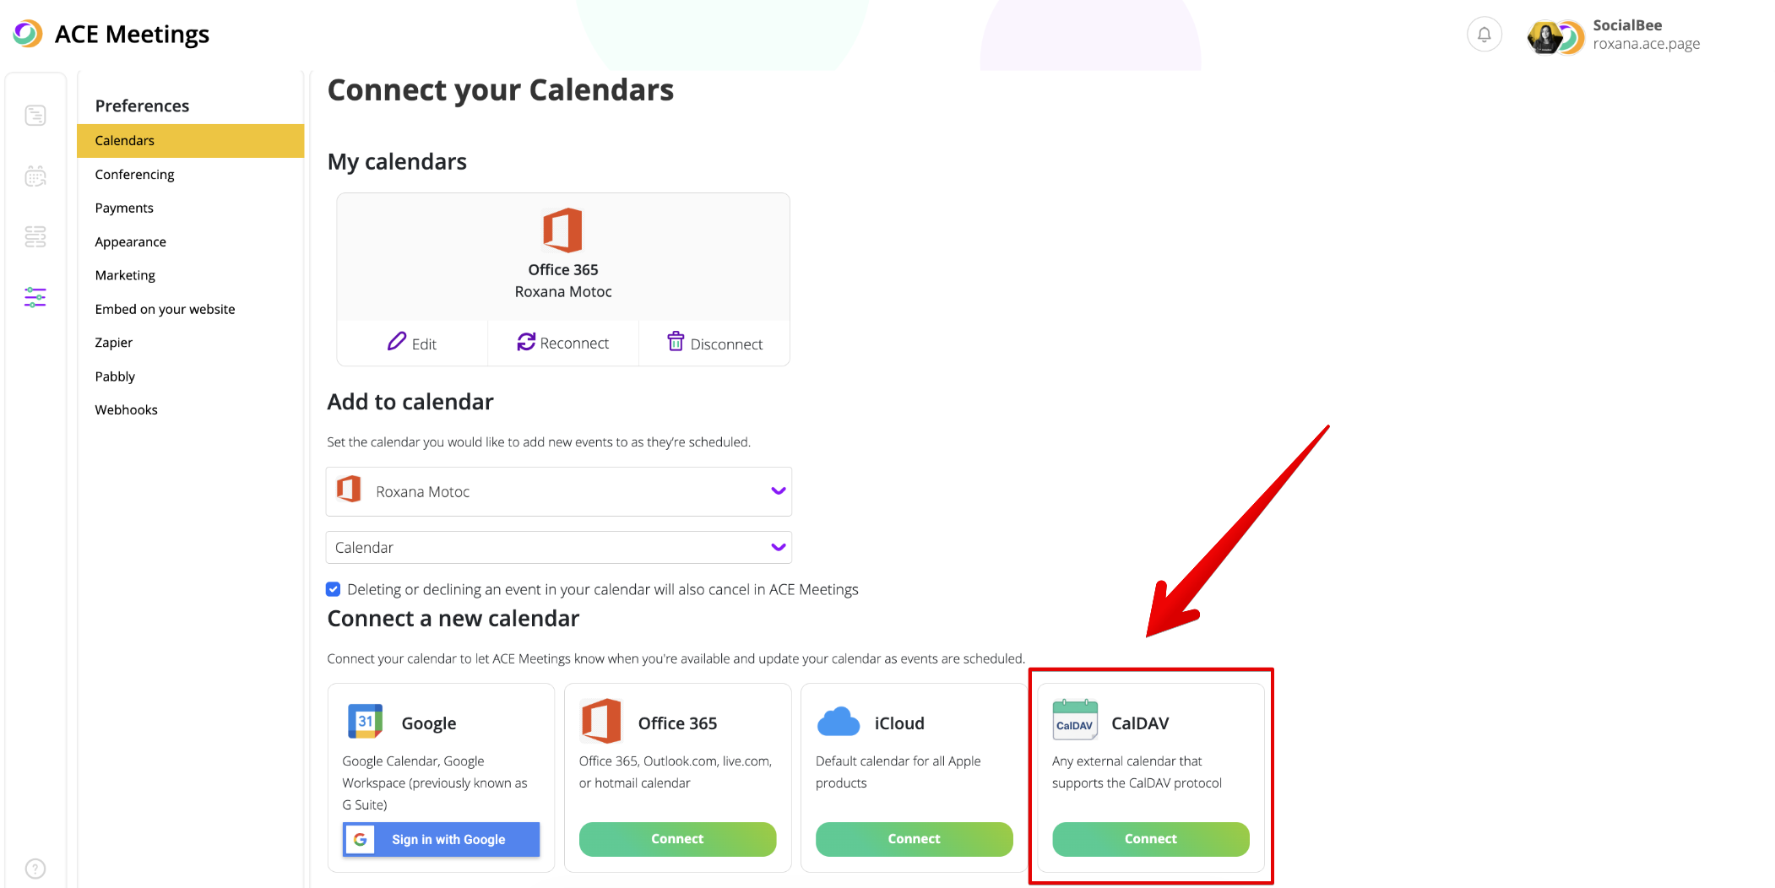Connect a CalDAV calendar

tap(1150, 839)
